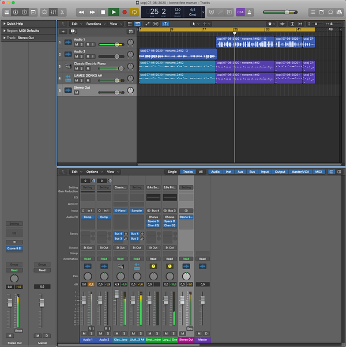Click the Stop transport button
346x347 pixels.
coord(103,12)
